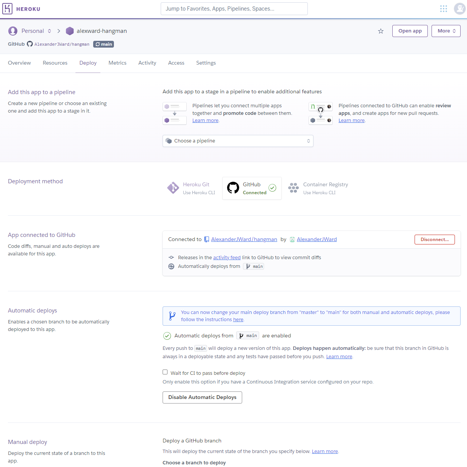The height and width of the screenshot is (467, 467).
Task: Click the Personal account avatar icon
Action: (x=13, y=31)
